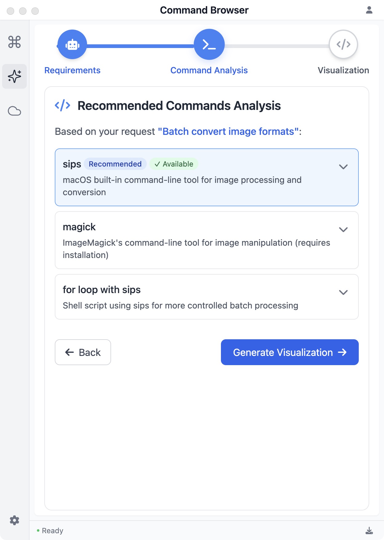The height and width of the screenshot is (540, 384).
Task: Click the Recommended Commands Analysis heading
Action: click(179, 106)
